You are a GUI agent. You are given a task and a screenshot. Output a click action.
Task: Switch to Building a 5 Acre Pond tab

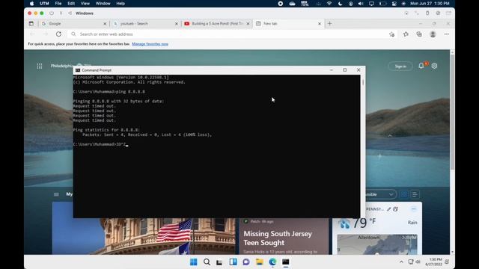(217, 23)
